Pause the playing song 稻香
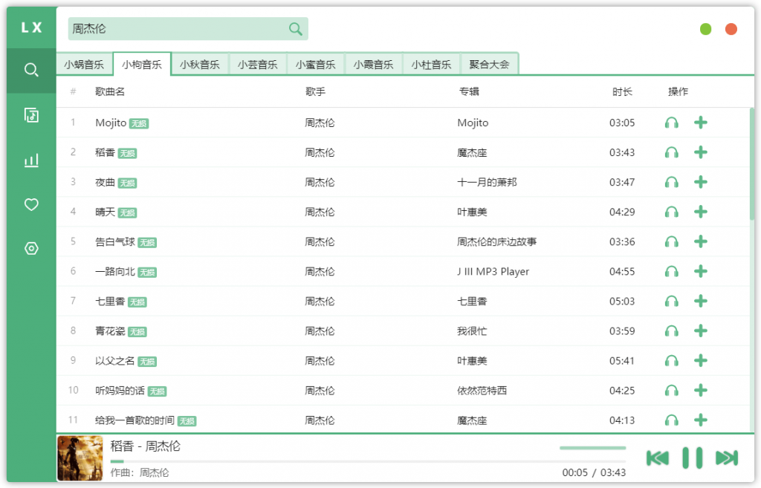761x488 pixels. pyautogui.click(x=693, y=458)
